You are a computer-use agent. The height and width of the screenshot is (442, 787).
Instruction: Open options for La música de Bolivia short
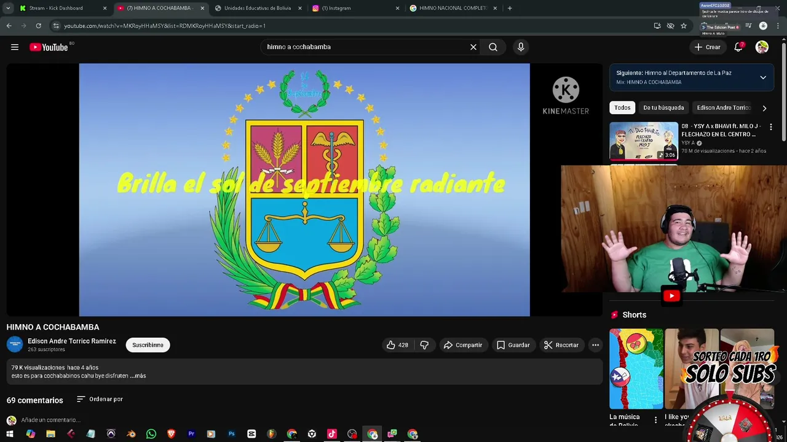[655, 420]
